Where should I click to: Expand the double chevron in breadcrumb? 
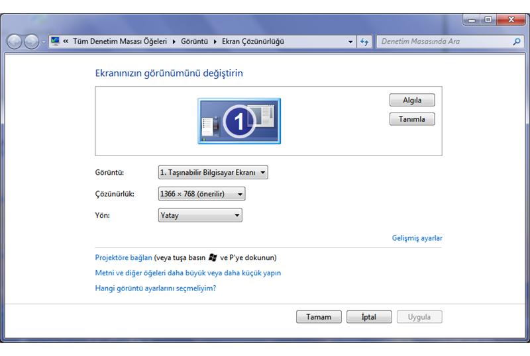[x=66, y=41]
